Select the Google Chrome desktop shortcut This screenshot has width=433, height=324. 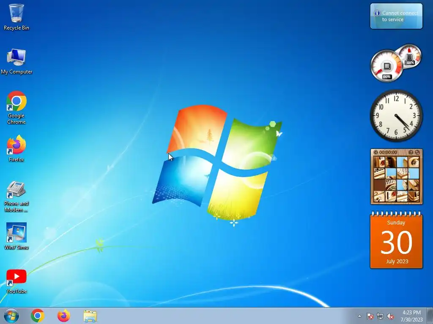[x=16, y=108]
